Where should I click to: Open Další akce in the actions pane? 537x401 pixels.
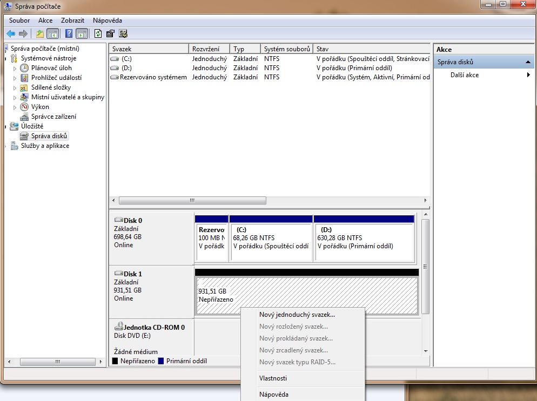(x=465, y=75)
